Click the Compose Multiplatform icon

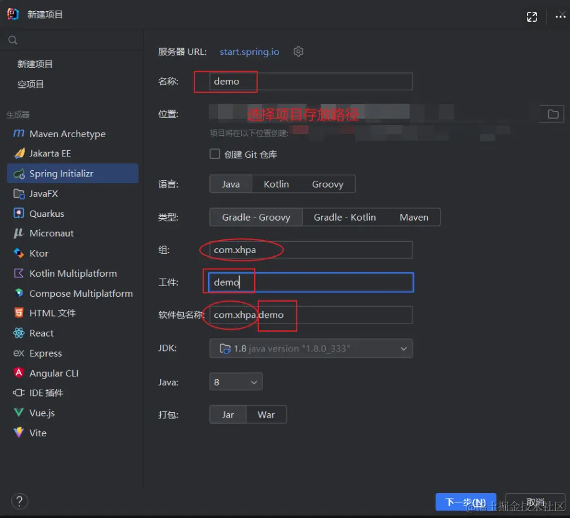pyautogui.click(x=19, y=293)
